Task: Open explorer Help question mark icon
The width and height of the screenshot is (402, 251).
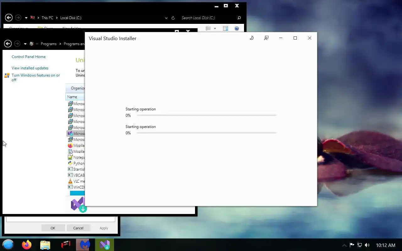Action: click(237, 29)
